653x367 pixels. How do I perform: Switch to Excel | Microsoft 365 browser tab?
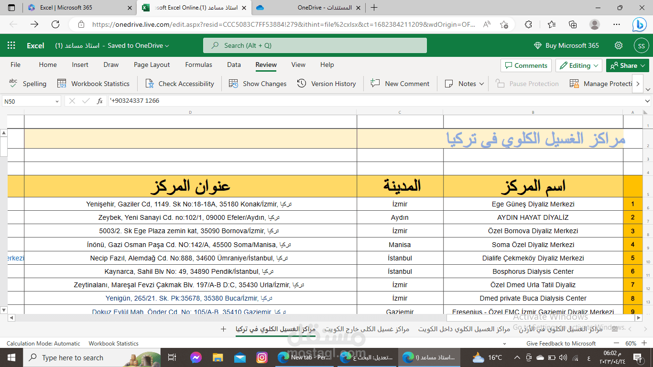click(x=79, y=8)
